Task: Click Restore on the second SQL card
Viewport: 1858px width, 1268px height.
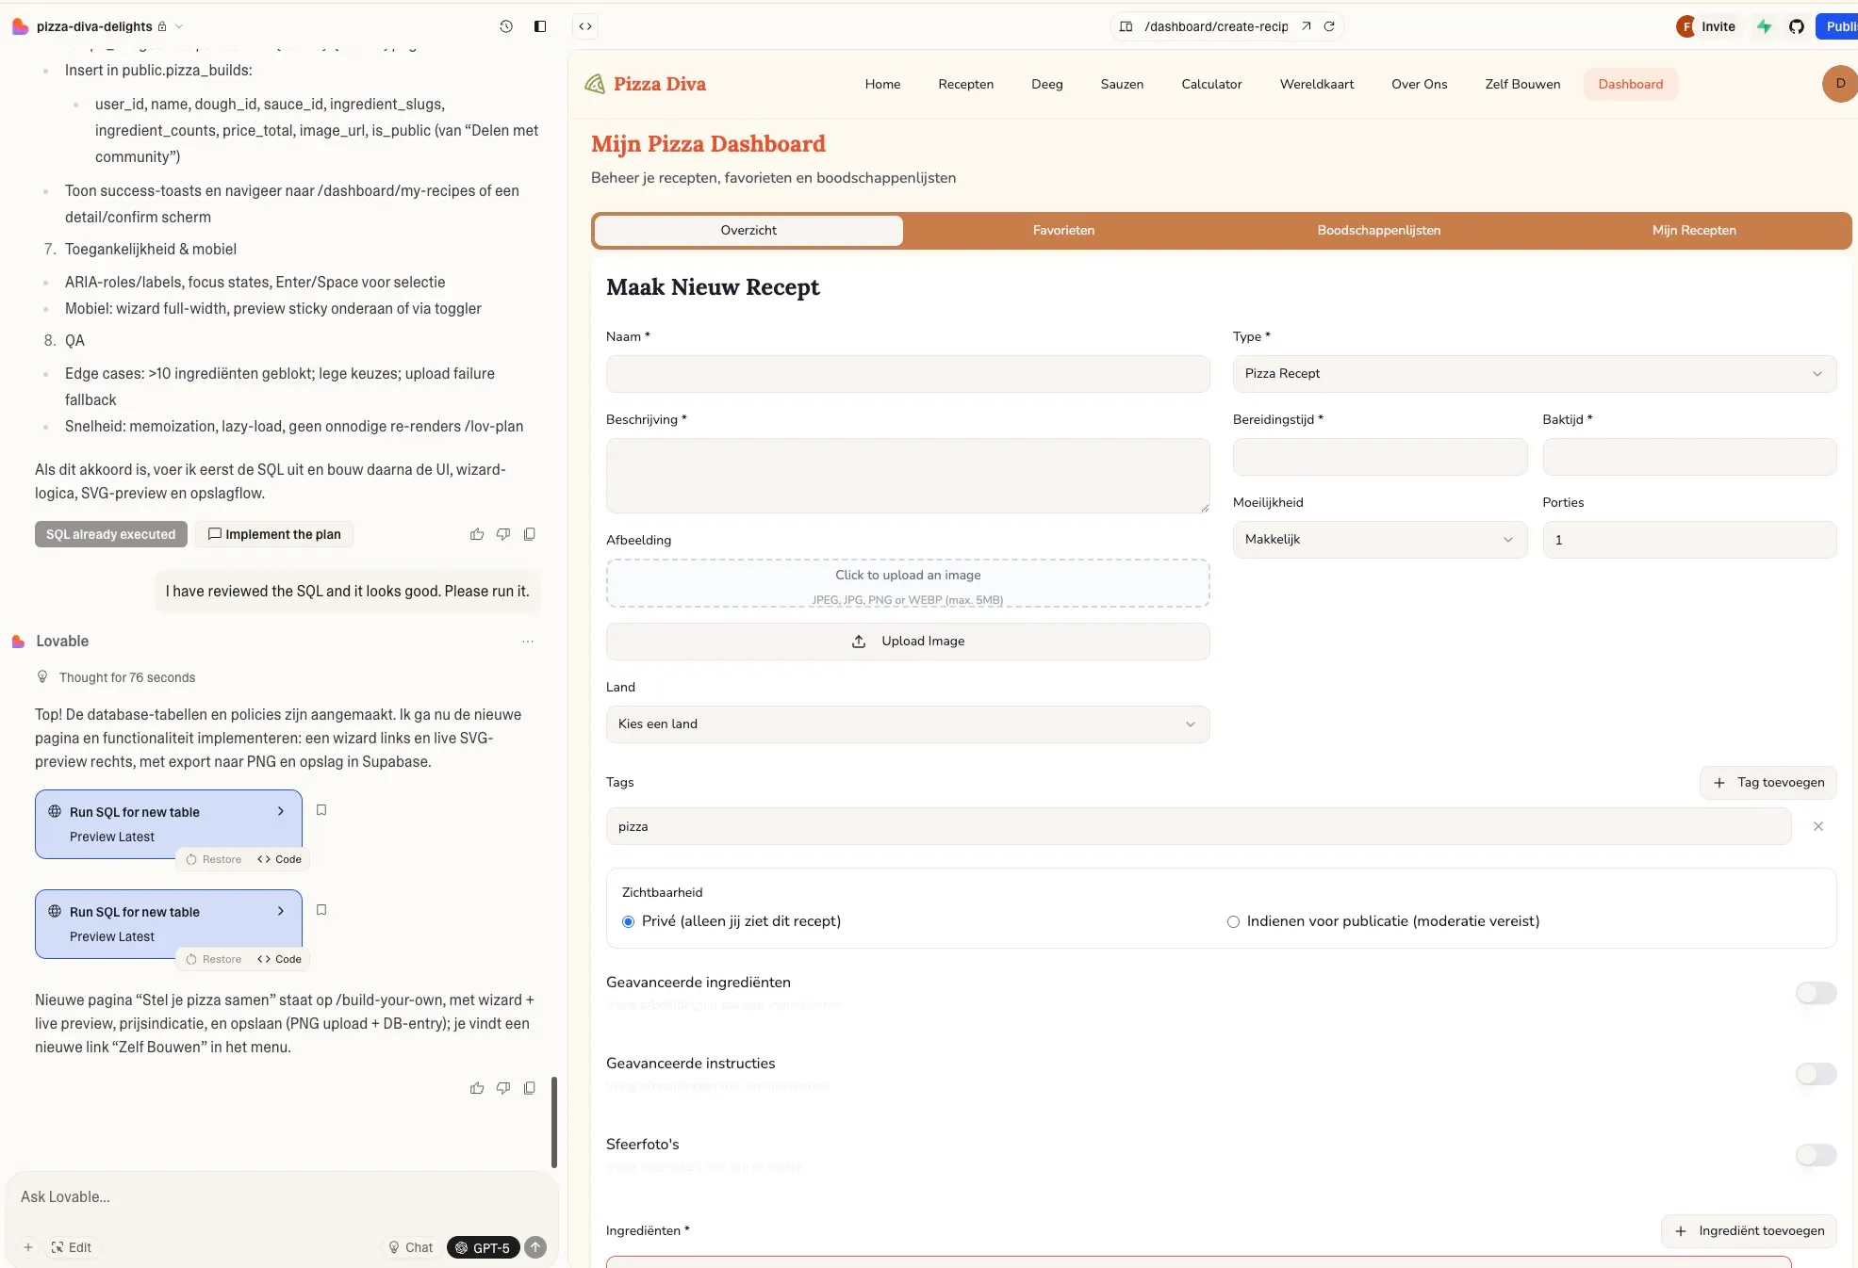Action: [214, 959]
